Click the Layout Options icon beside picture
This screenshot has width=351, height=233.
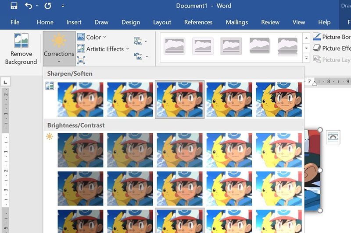point(333,137)
